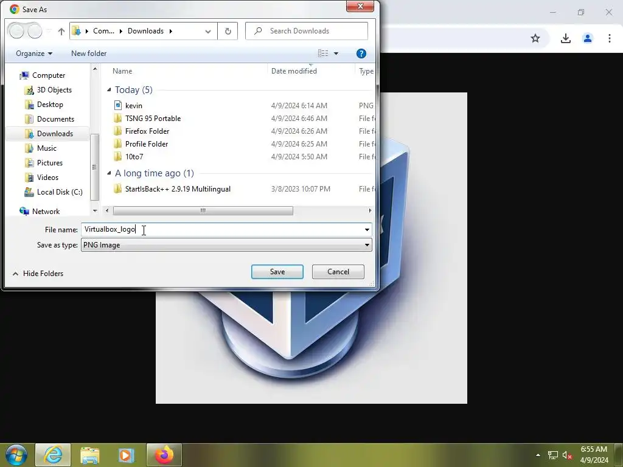623x467 pixels.
Task: Click the Cancel button
Action: tap(338, 272)
